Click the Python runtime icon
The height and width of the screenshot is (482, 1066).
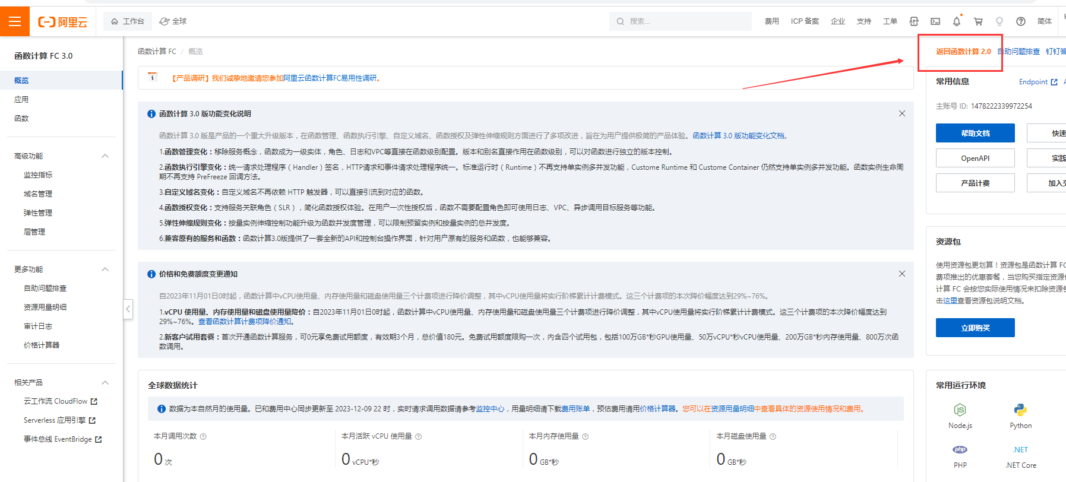1021,410
